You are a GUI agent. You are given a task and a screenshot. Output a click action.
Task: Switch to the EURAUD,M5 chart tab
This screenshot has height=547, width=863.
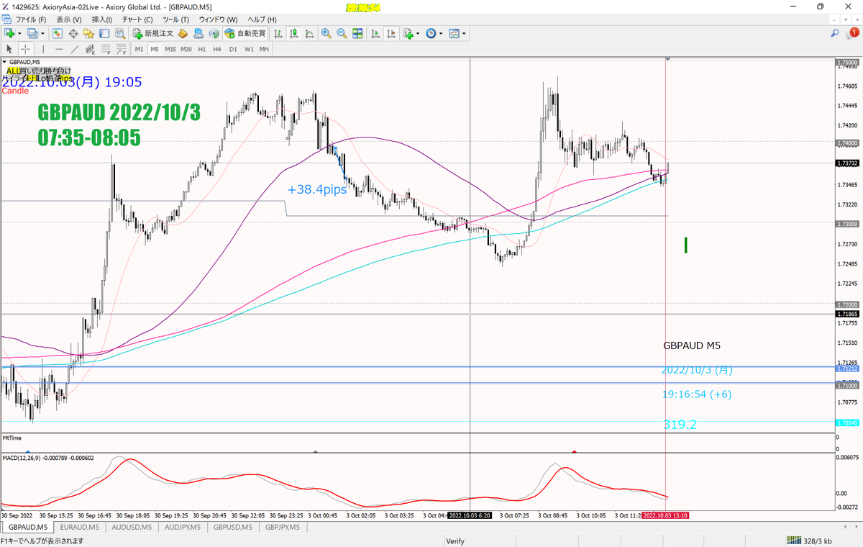click(x=79, y=527)
